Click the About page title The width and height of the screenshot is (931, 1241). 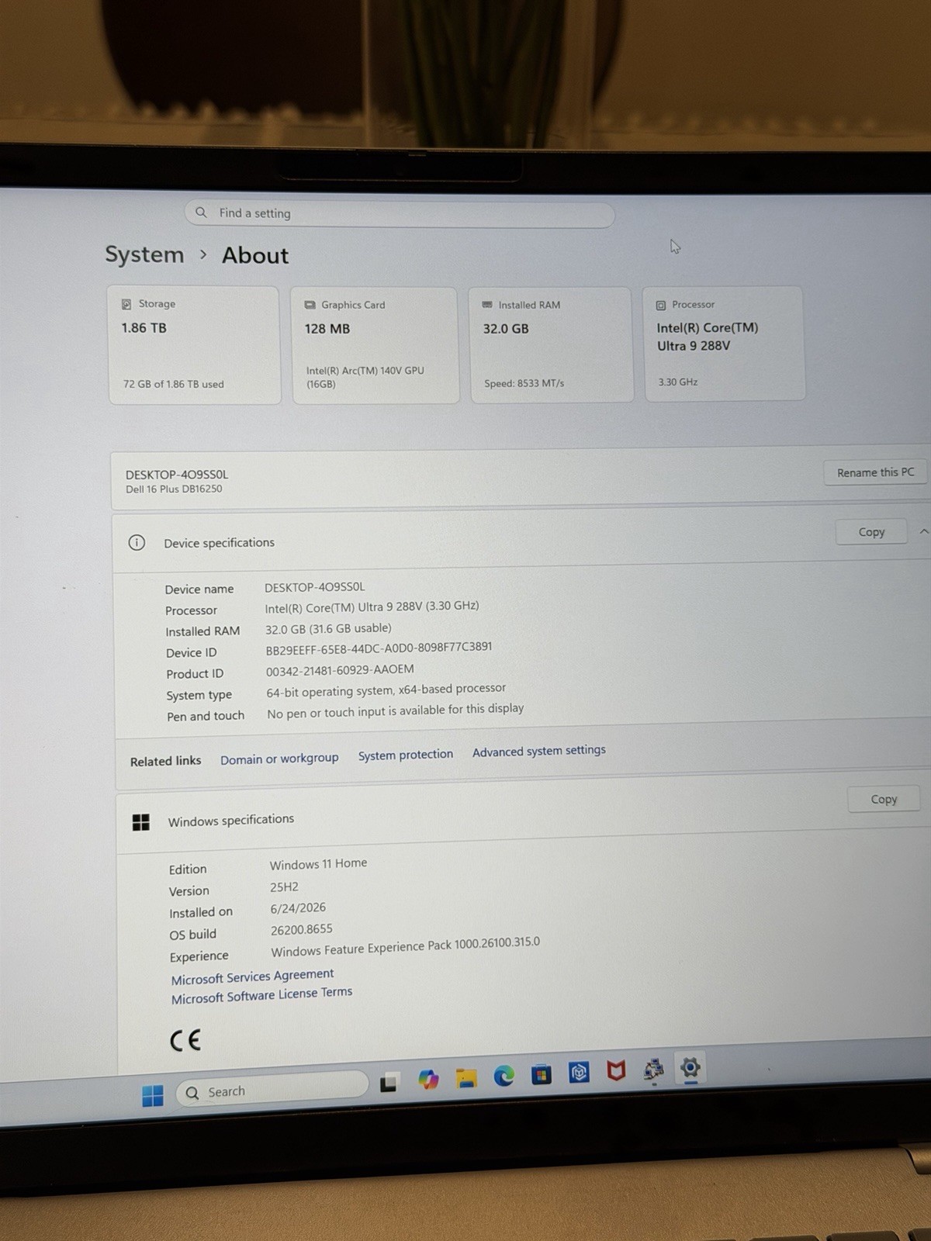tap(255, 255)
